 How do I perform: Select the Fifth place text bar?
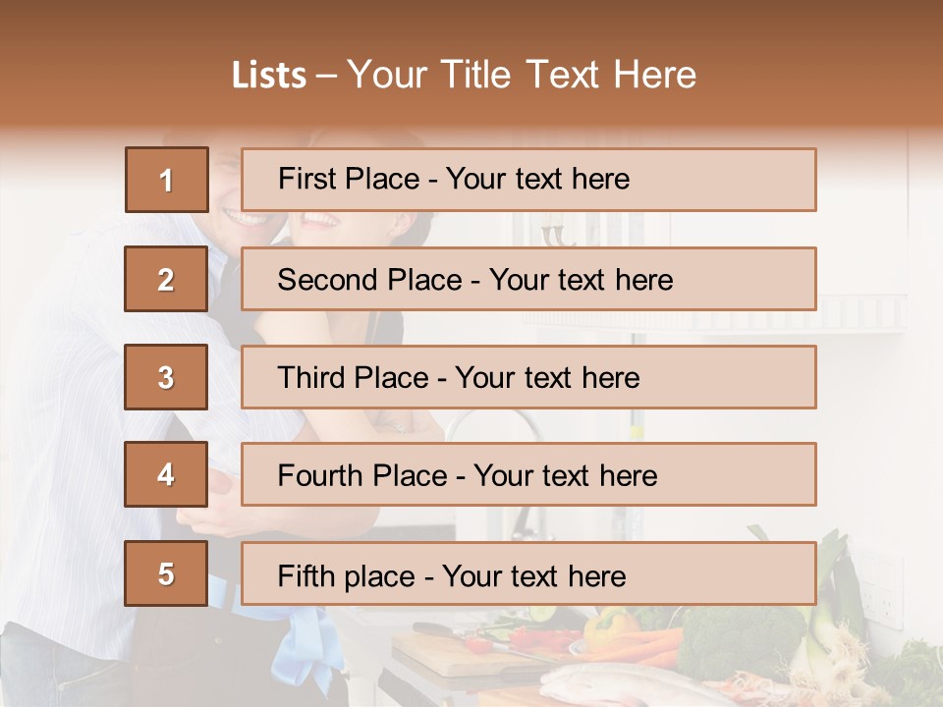pyautogui.click(x=527, y=573)
